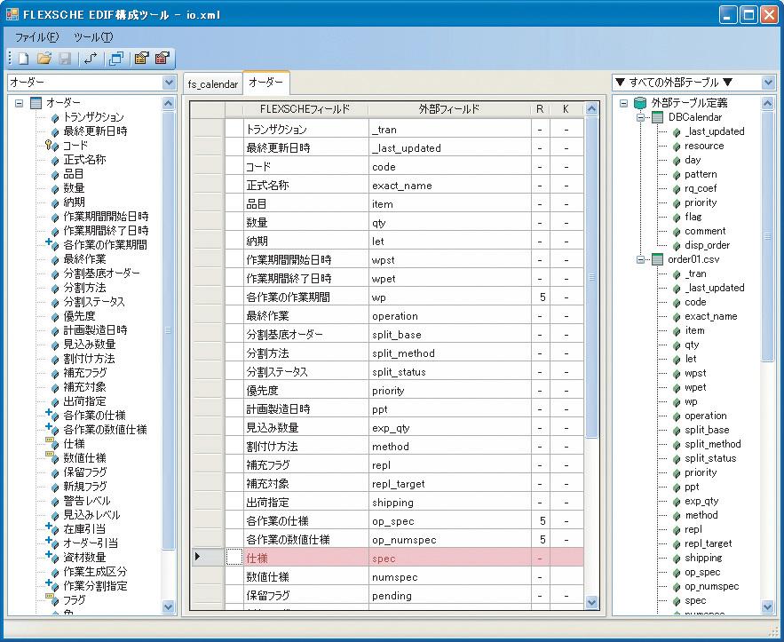
Task: Click the field icon beside 優先度 in left tree
Action: [55, 317]
